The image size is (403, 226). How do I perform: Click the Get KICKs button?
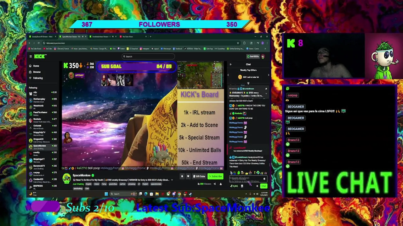(253, 56)
